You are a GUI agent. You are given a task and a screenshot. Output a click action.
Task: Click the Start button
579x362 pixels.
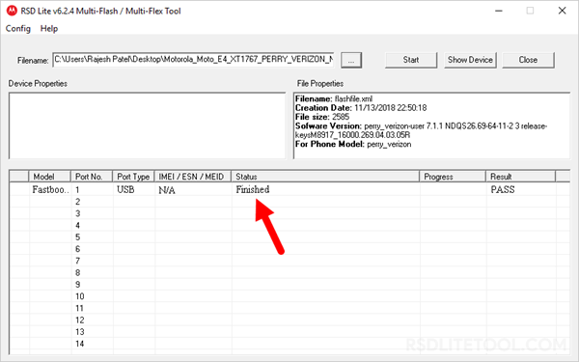411,60
